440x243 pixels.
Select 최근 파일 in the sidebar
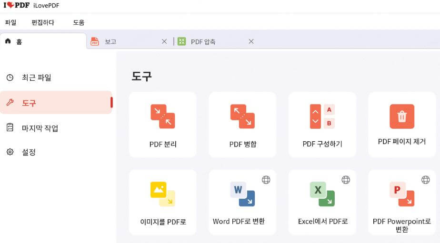(x=56, y=78)
